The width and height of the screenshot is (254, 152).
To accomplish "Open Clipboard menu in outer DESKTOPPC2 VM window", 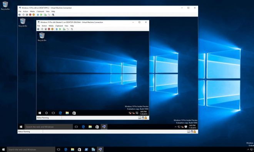I will [x=40, y=11].
